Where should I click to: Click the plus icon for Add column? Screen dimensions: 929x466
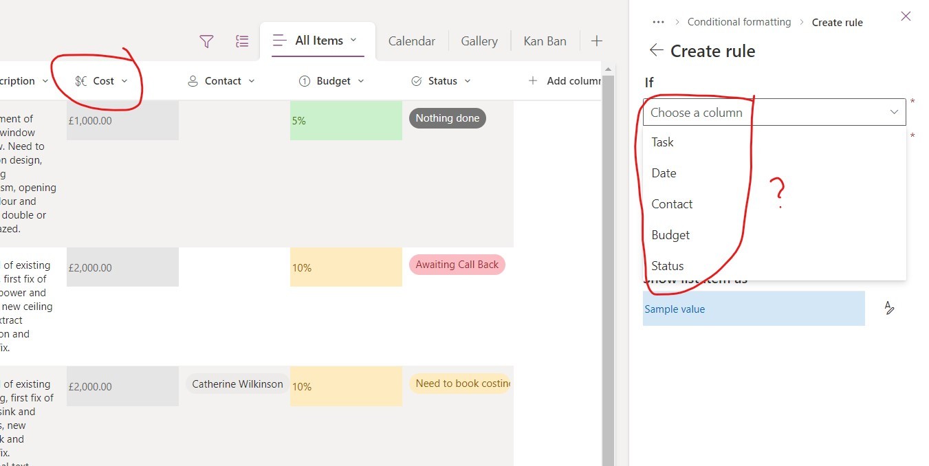click(x=533, y=81)
